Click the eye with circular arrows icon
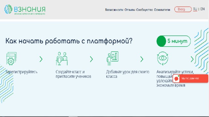Viewport: 209px width, 117px height. pos(163,58)
